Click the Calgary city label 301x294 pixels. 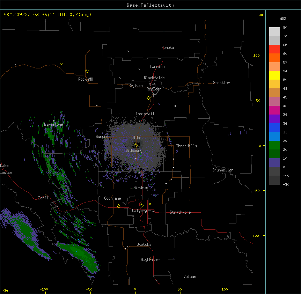coord(139,211)
